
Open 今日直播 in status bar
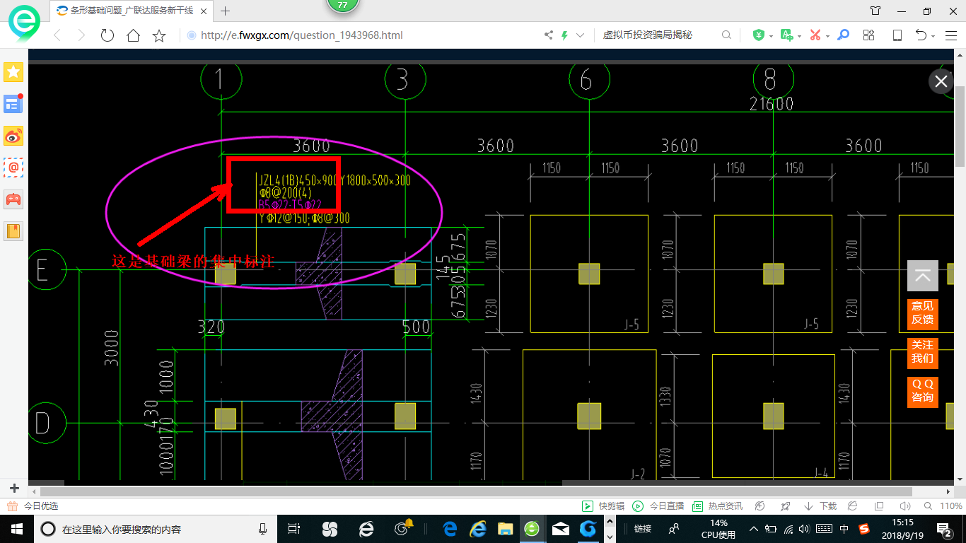pyautogui.click(x=658, y=506)
